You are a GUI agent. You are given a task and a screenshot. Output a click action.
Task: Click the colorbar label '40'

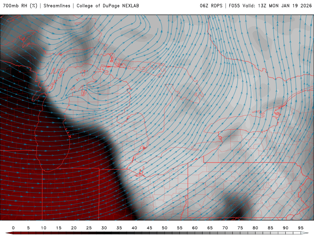coord(134,228)
